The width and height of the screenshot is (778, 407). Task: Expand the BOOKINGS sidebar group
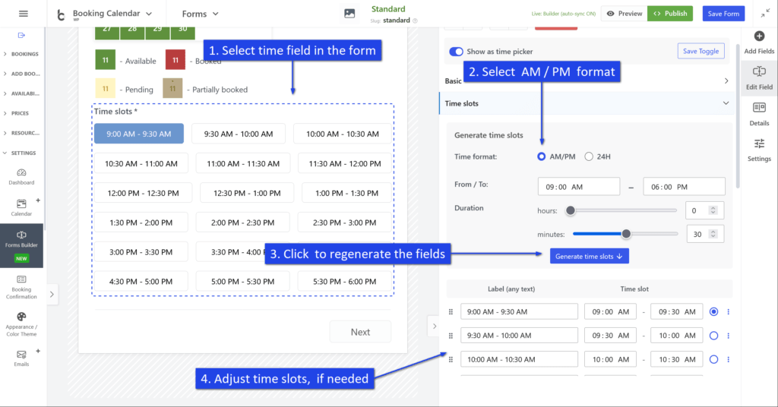pos(21,54)
